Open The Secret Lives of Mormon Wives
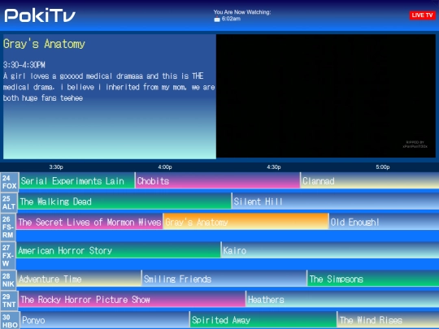This screenshot has width=439, height=329. point(89,222)
